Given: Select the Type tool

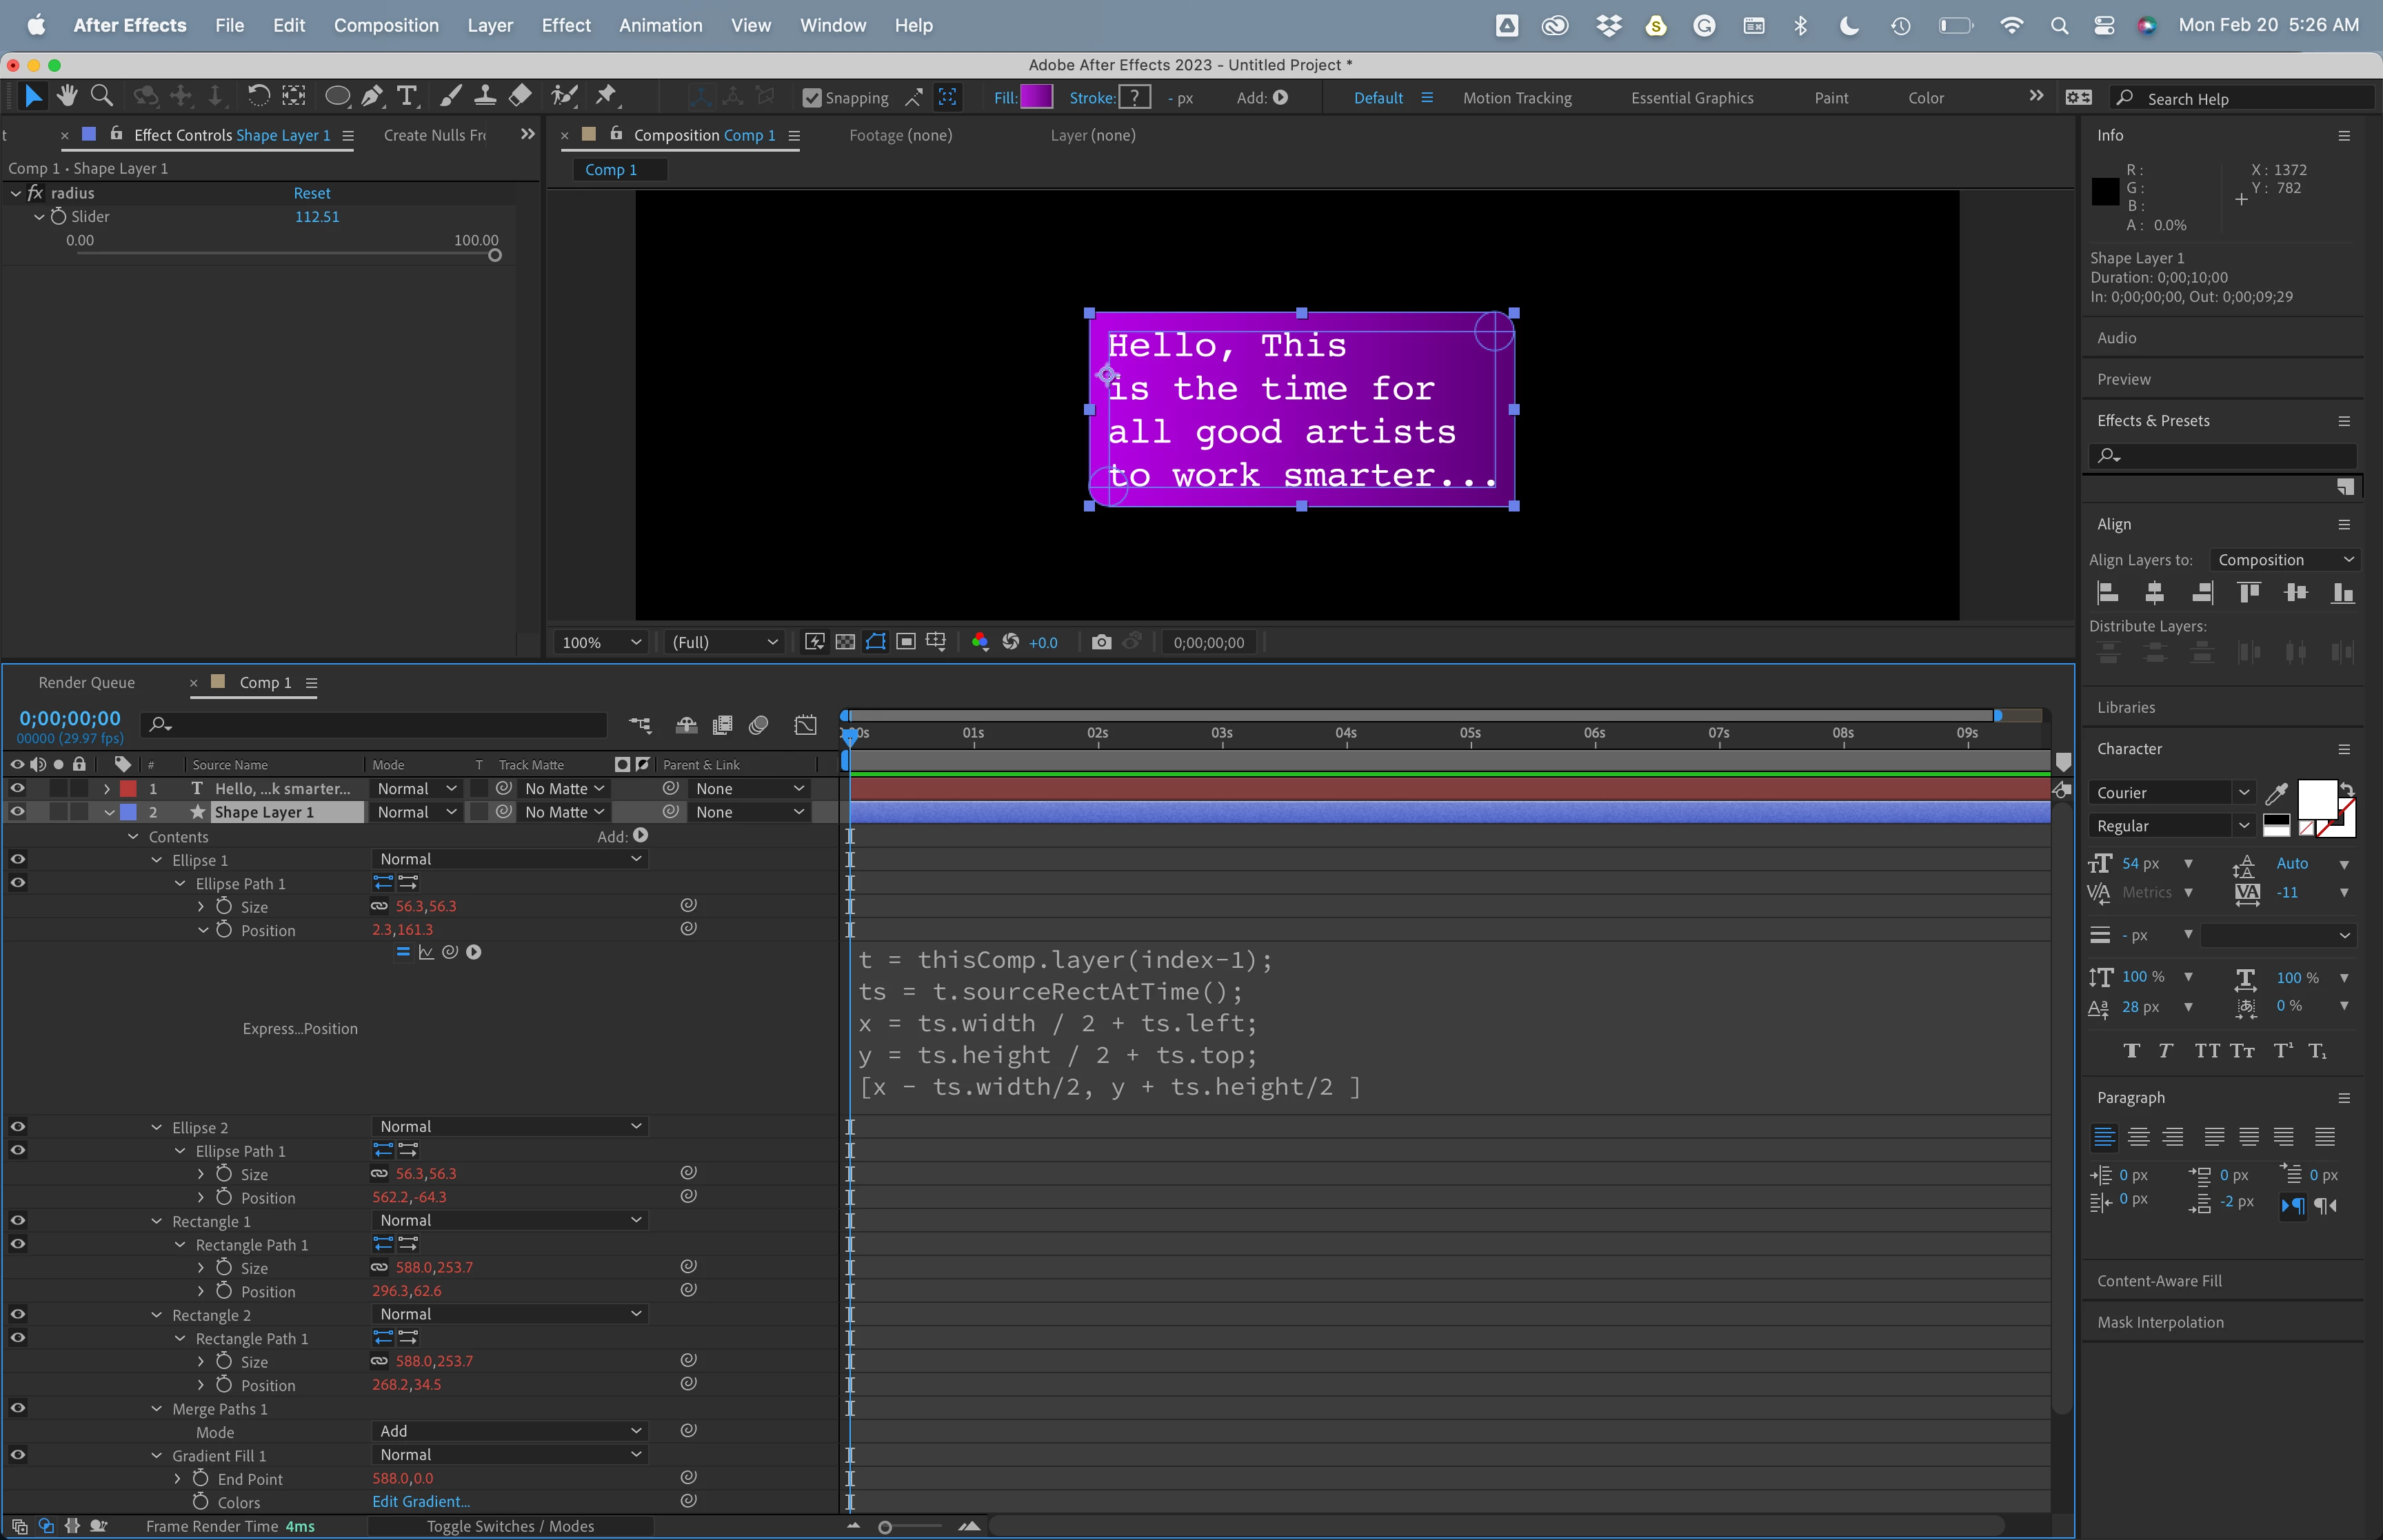Looking at the screenshot, I should (407, 96).
